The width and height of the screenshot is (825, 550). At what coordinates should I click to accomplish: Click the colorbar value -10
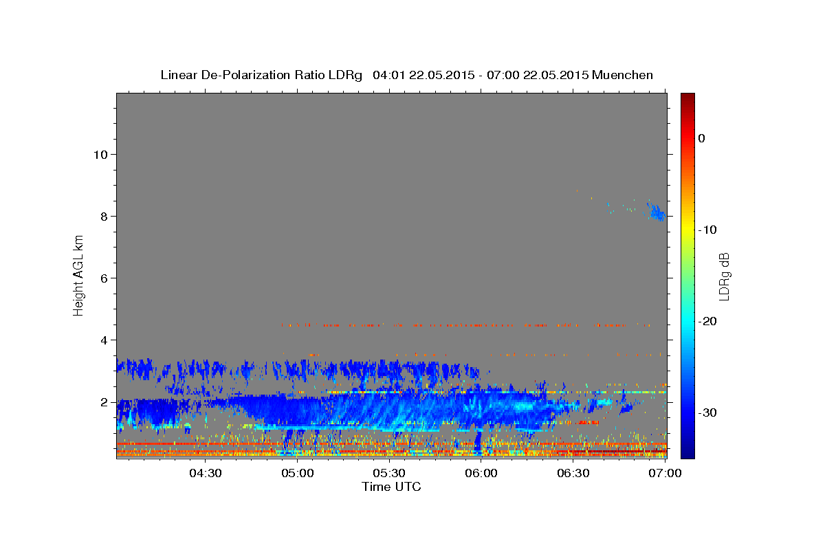pyautogui.click(x=708, y=230)
